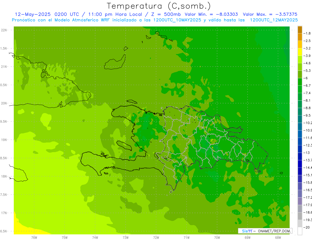Click the '-7.4' colorbar value
The image size is (312, 241).
(307, 93)
